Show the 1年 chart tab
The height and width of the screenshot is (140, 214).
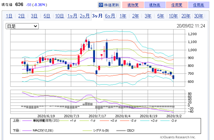coord(123,16)
